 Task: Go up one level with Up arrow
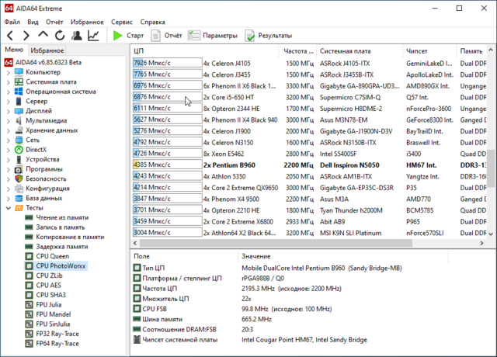point(43,36)
